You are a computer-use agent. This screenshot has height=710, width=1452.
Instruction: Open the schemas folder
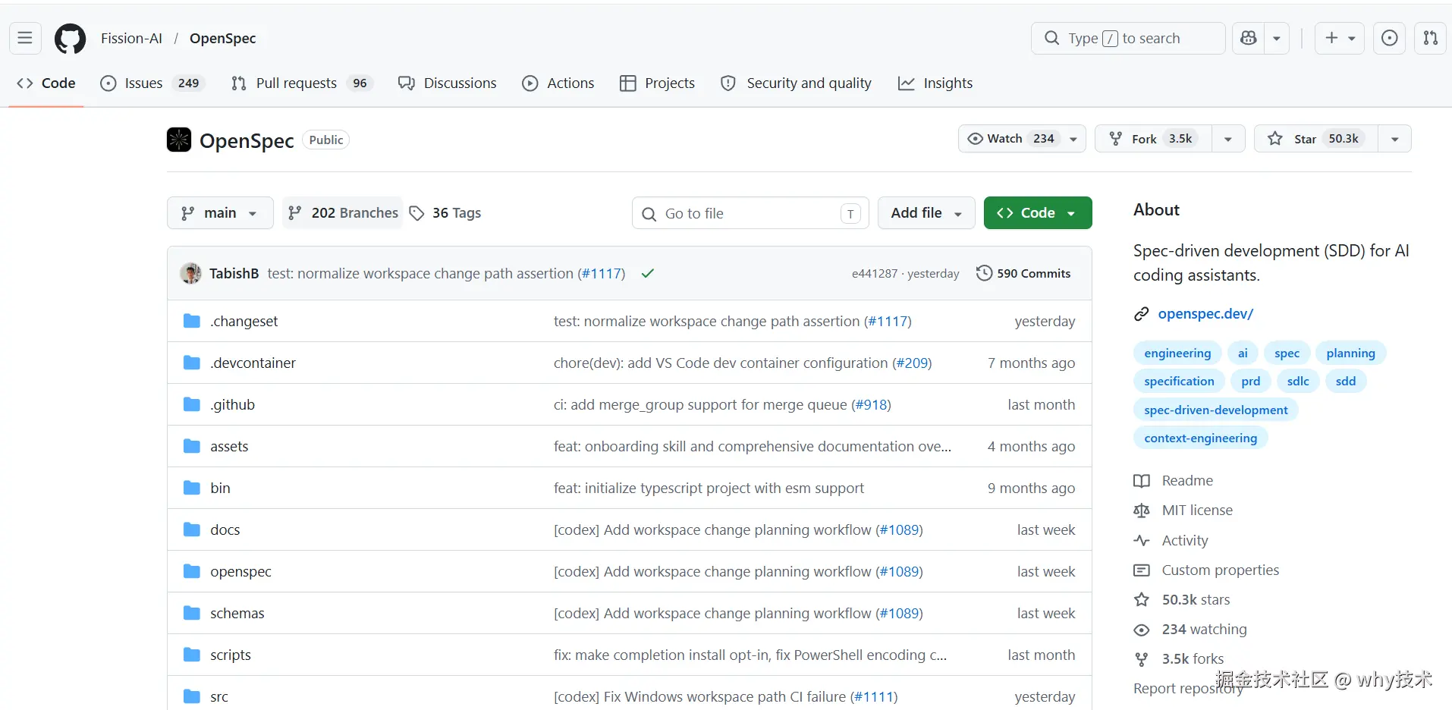(237, 613)
